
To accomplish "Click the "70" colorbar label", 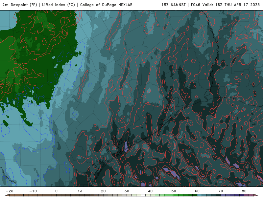I will [x=221, y=191].
